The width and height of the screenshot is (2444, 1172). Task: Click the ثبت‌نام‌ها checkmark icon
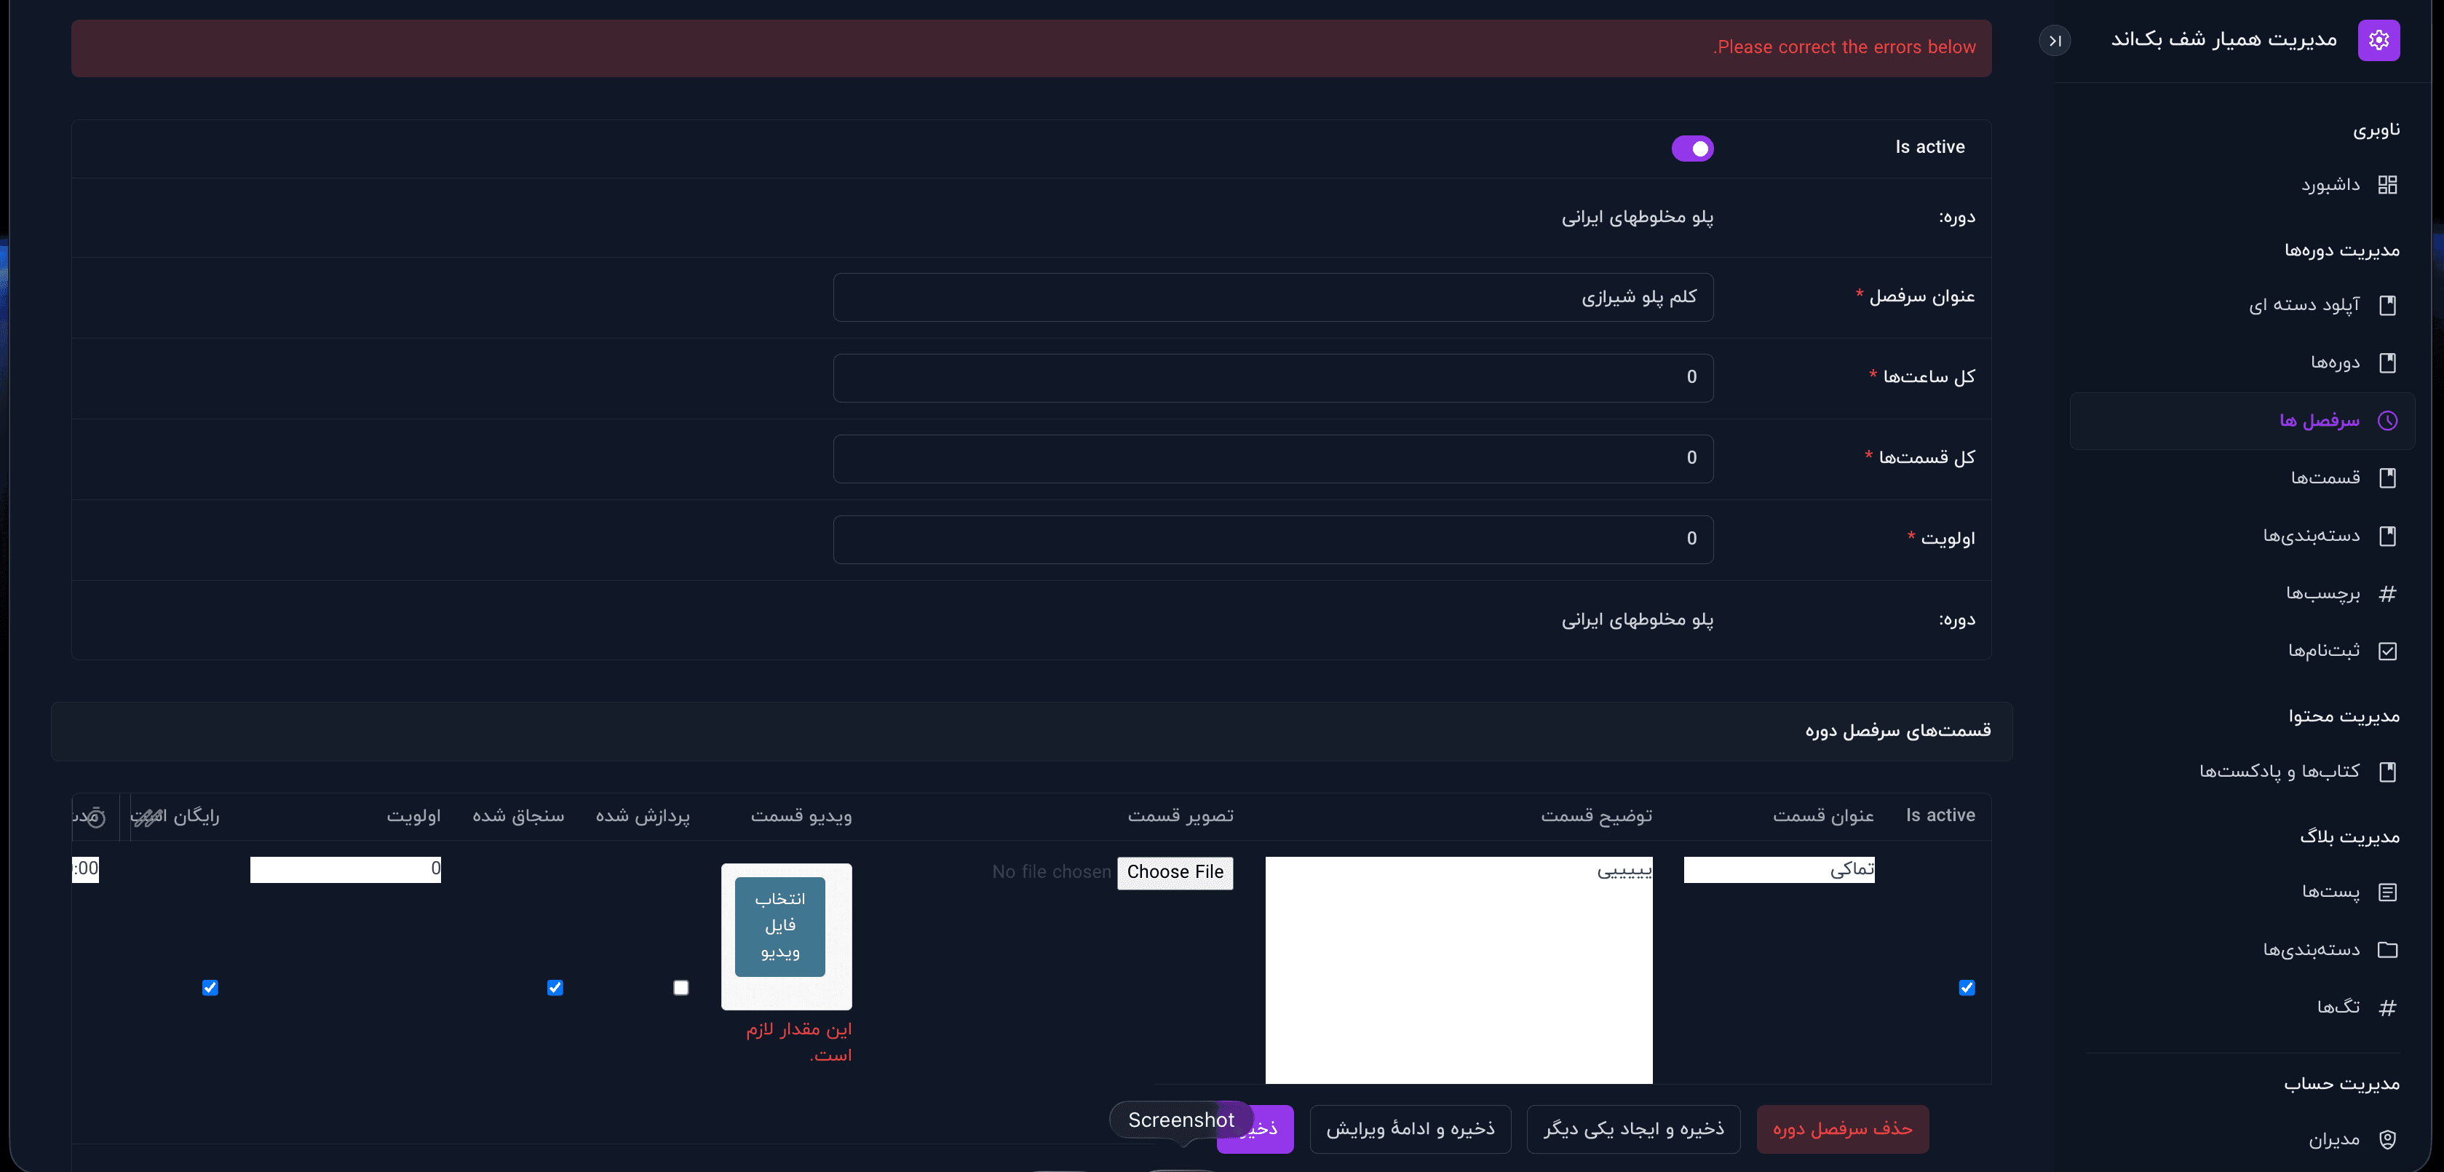(2387, 651)
